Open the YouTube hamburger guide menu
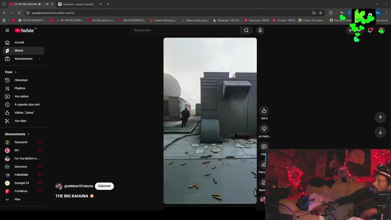The width and height of the screenshot is (391, 220). pyautogui.click(x=7, y=30)
